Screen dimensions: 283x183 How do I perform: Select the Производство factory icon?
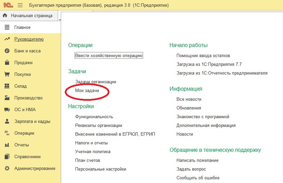pos(7,98)
